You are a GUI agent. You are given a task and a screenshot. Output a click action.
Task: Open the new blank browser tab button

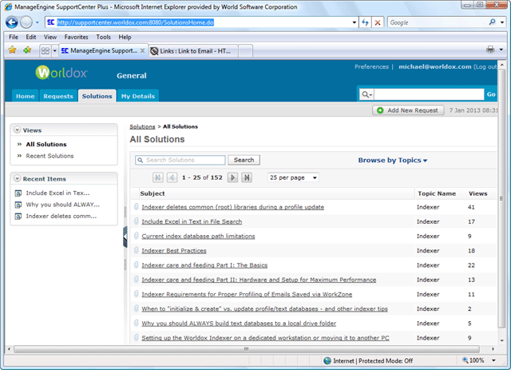[245, 51]
